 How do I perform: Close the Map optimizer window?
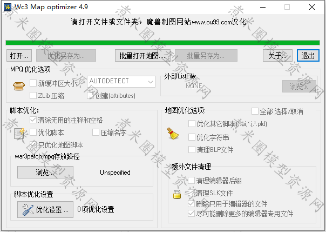312,7
